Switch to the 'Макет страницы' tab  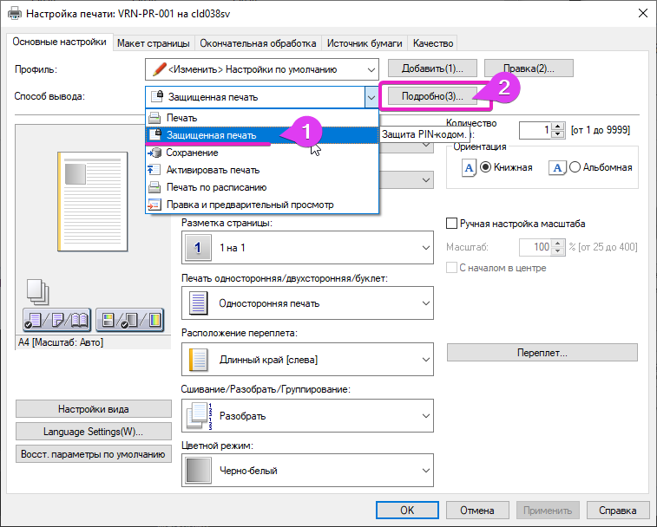[154, 42]
